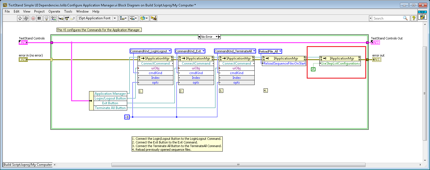Toggle Highlight Execution light bulb
The width and height of the screenshot is (430, 170).
tap(47, 18)
